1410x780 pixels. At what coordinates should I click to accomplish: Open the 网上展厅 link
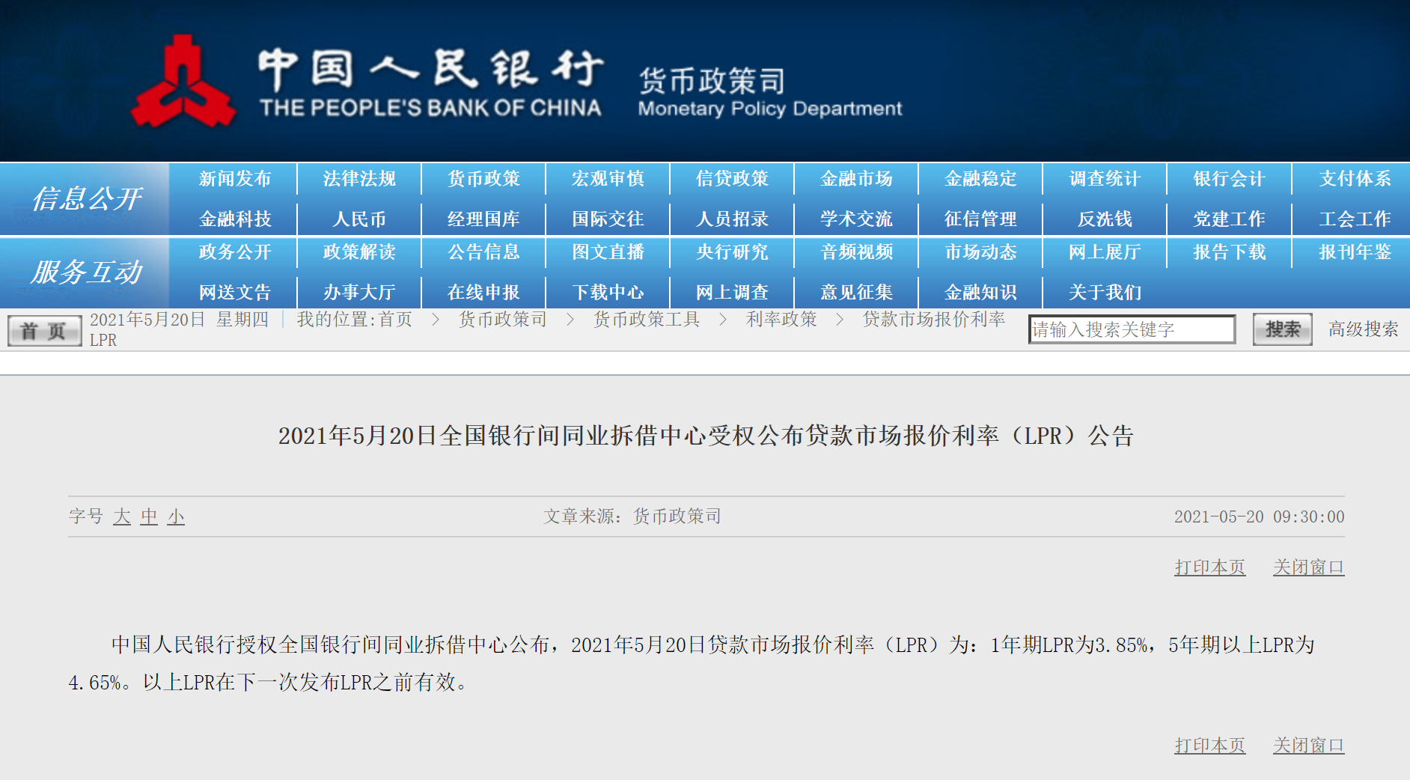(x=1105, y=252)
